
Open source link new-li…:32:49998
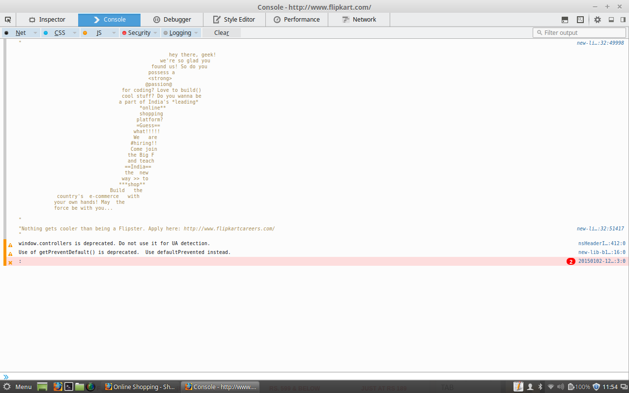600,43
